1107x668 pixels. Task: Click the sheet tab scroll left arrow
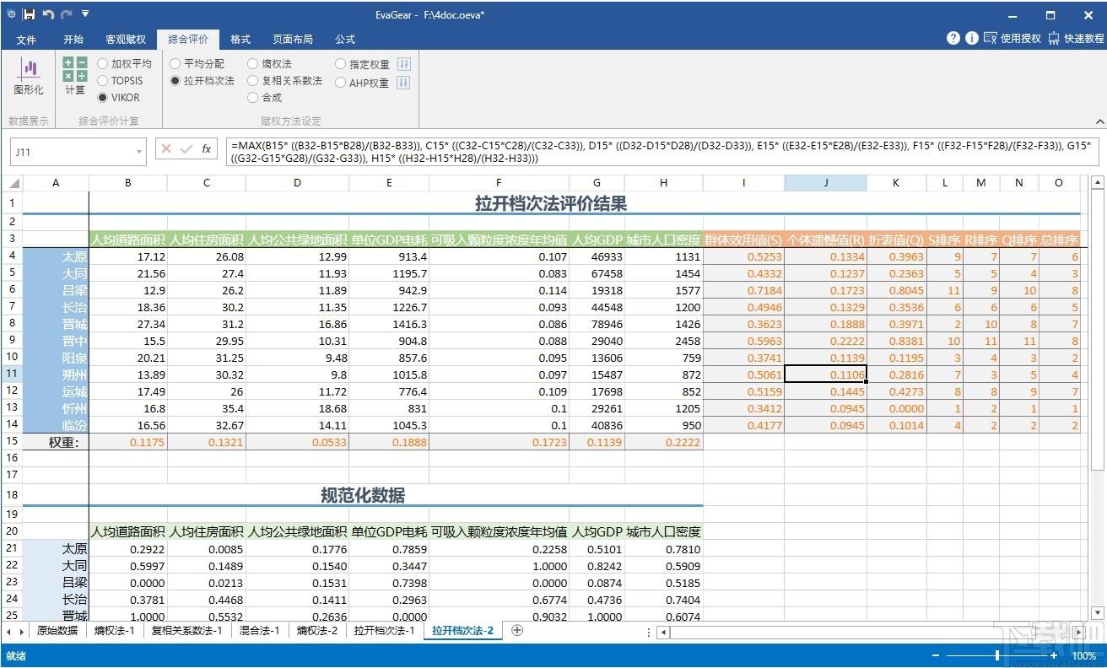(x=9, y=631)
